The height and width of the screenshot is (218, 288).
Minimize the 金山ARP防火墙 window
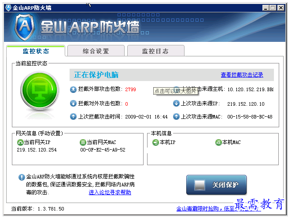pos(266,8)
